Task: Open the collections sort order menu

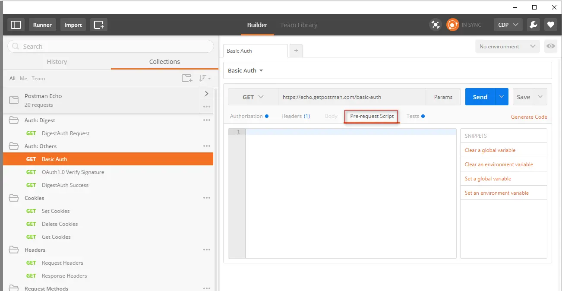Action: coord(205,78)
